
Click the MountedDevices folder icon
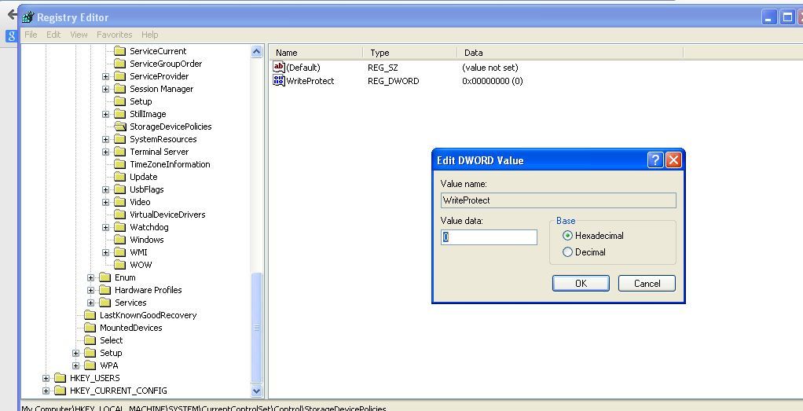(x=90, y=328)
